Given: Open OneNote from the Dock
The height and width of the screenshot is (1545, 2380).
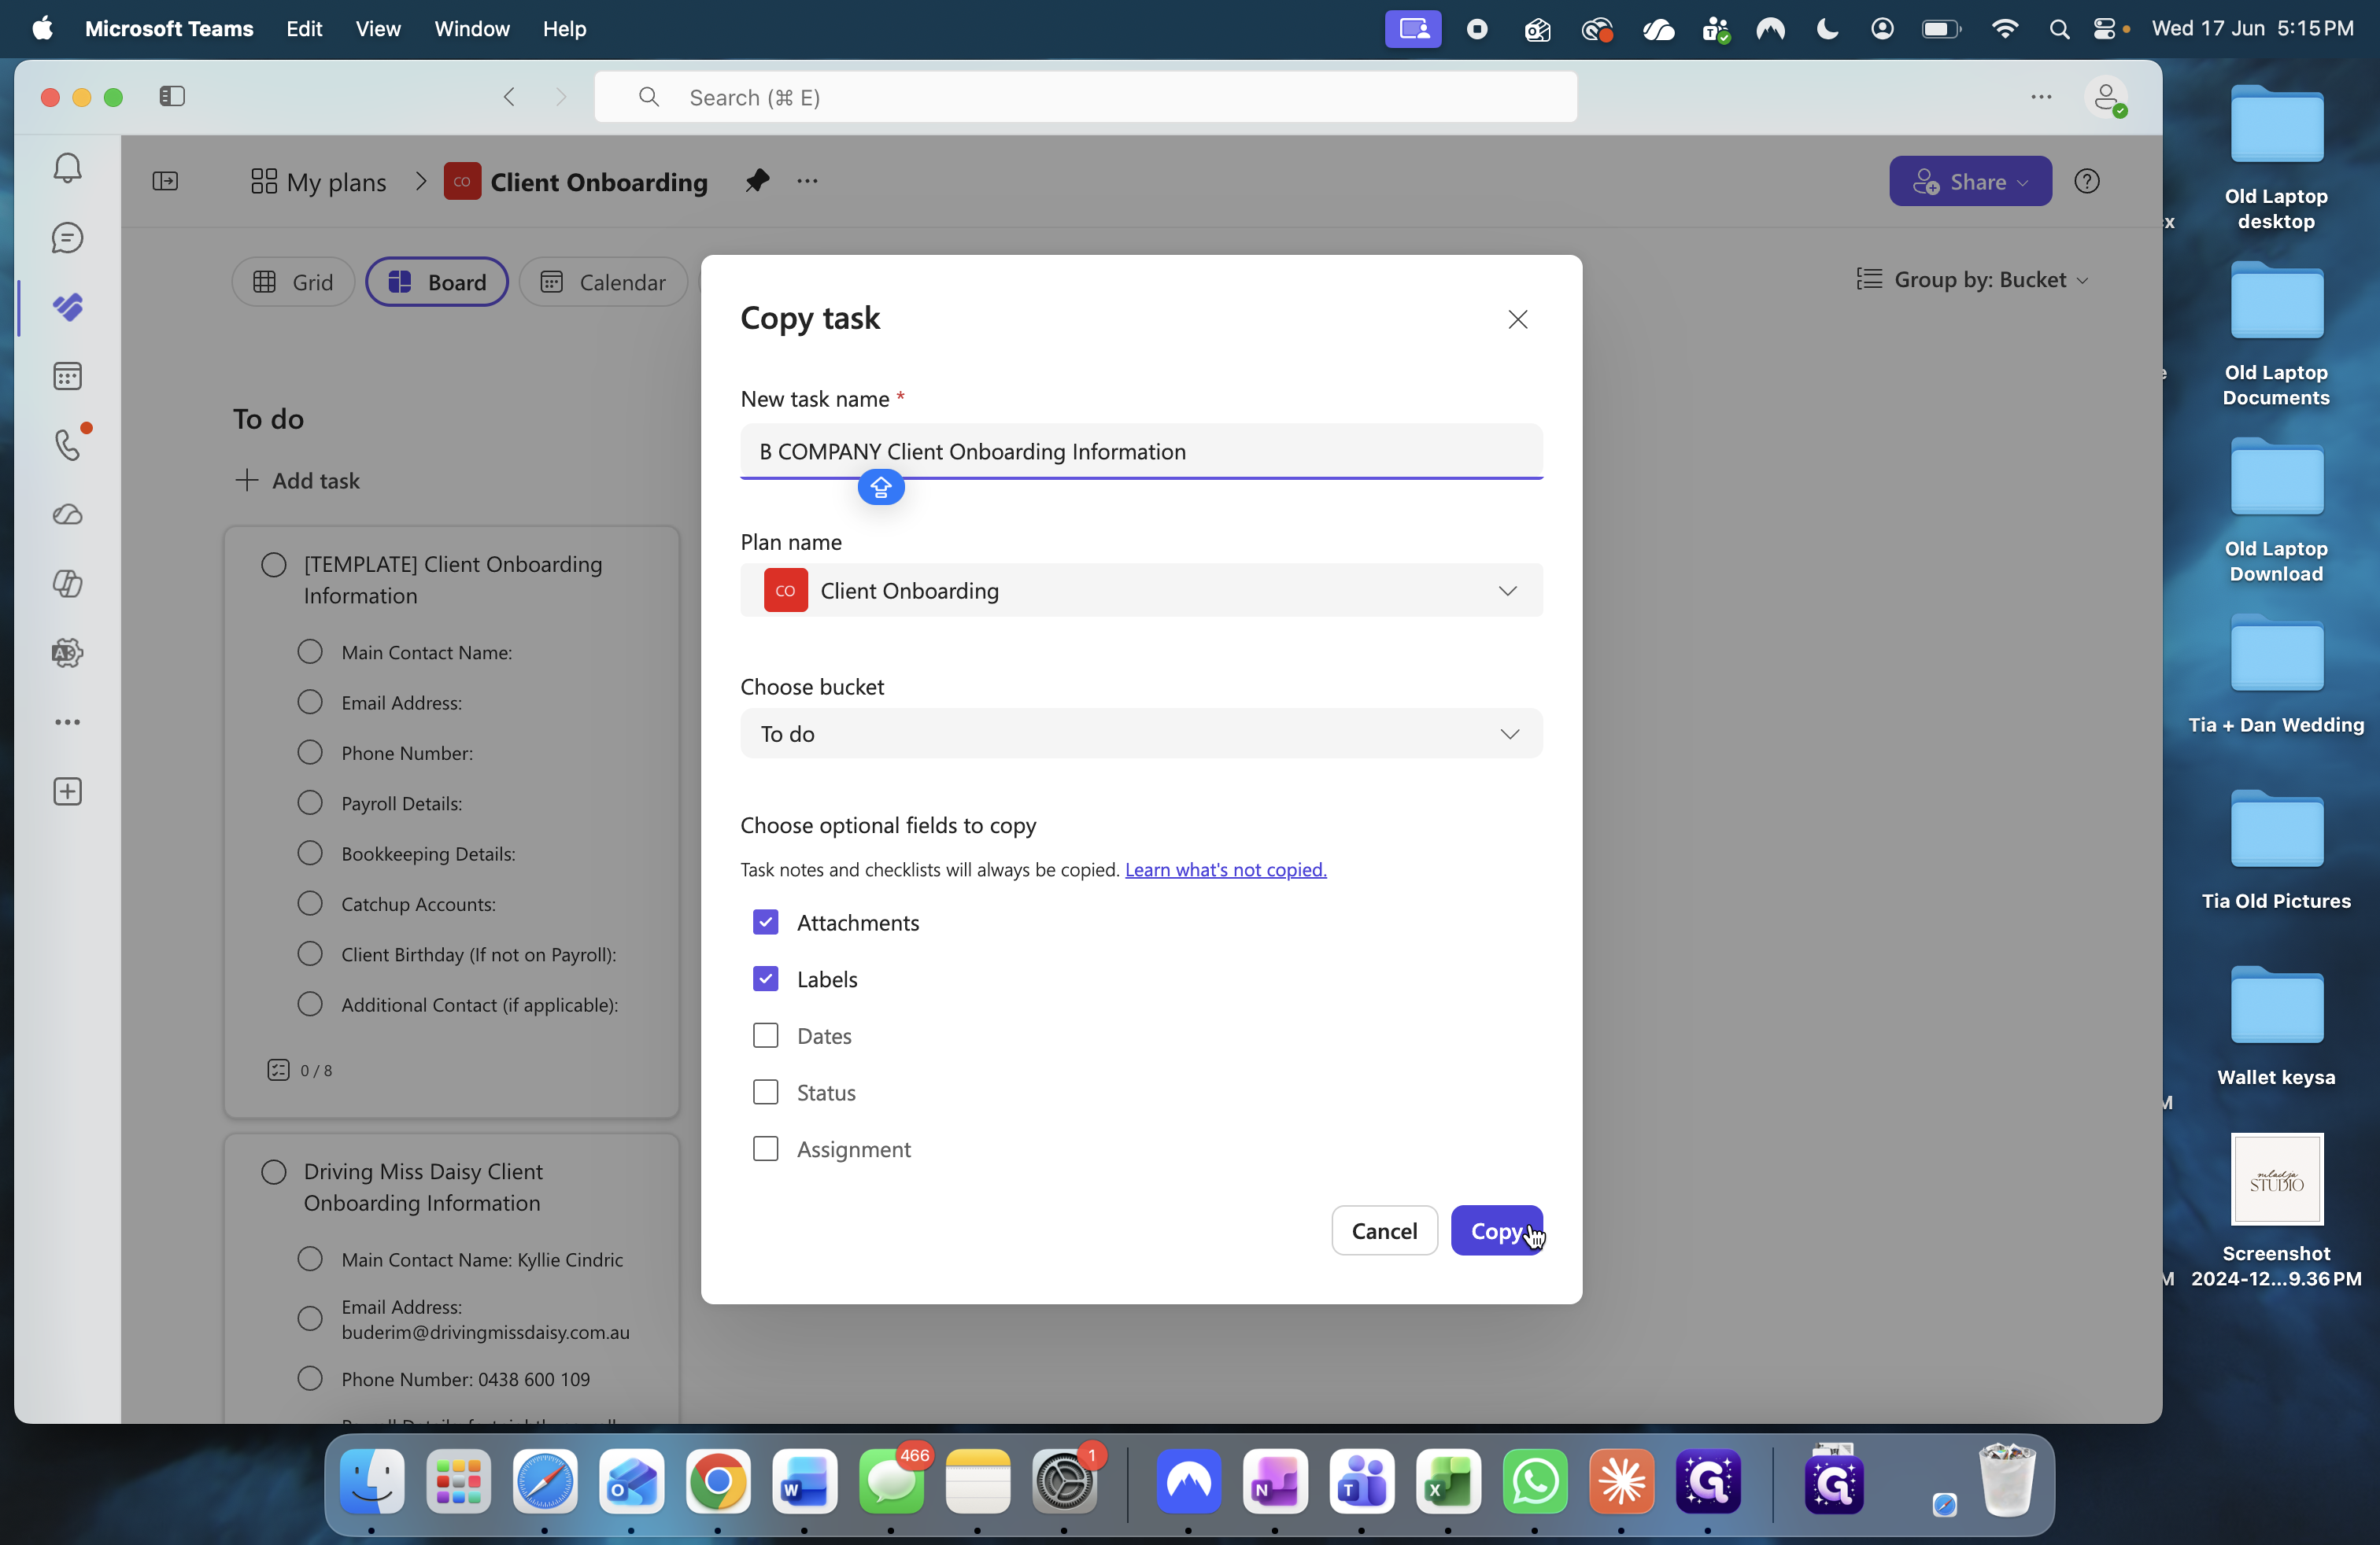Looking at the screenshot, I should tap(1275, 1482).
